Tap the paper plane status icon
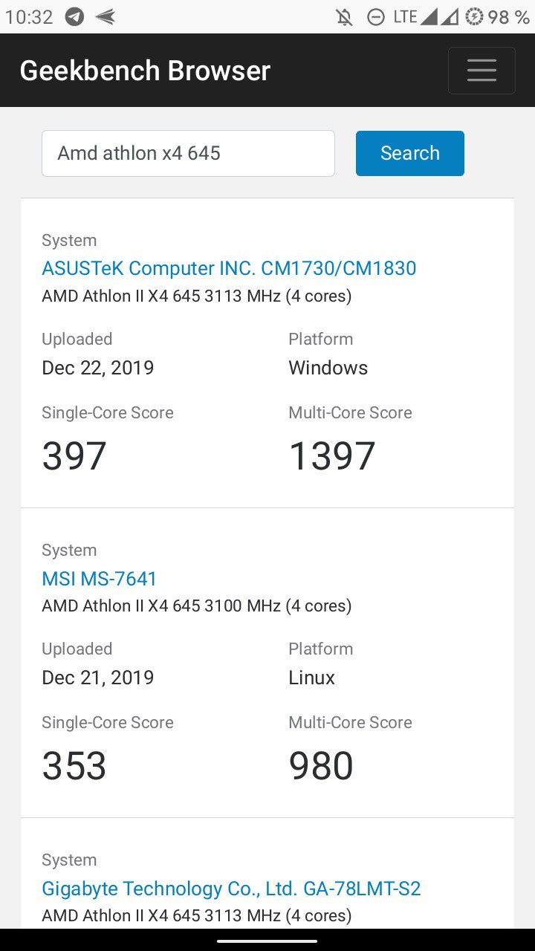The height and width of the screenshot is (951, 535). point(106,17)
